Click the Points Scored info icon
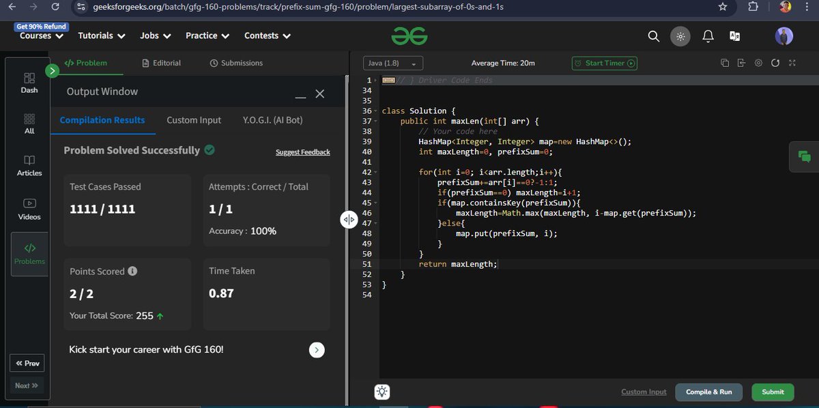The height and width of the screenshot is (408, 819). click(132, 271)
